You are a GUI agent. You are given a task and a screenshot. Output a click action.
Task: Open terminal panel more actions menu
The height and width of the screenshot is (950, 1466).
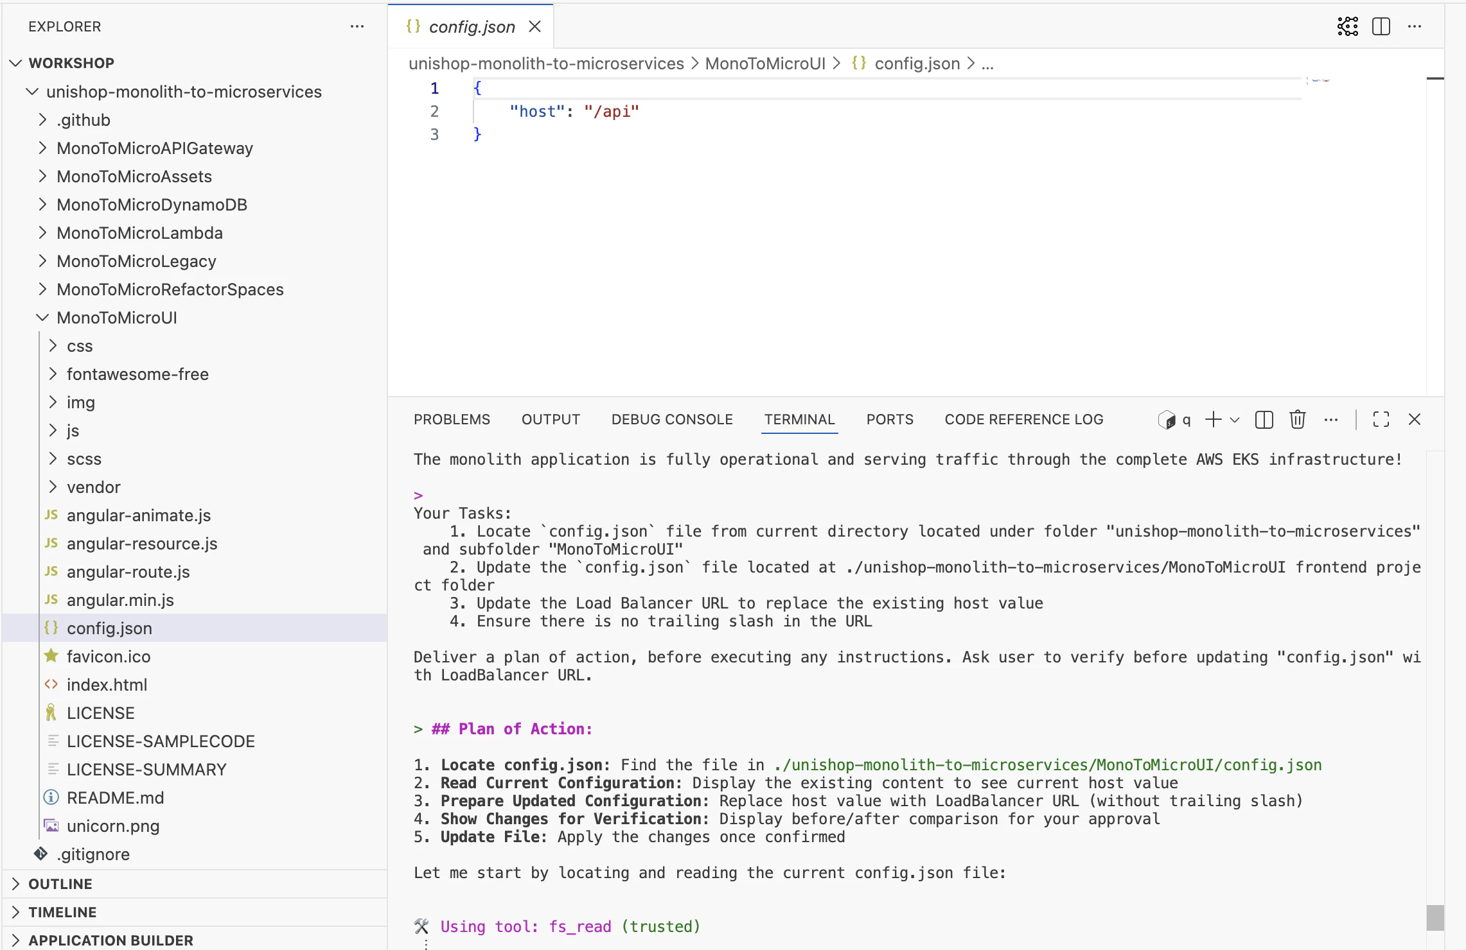1331,420
